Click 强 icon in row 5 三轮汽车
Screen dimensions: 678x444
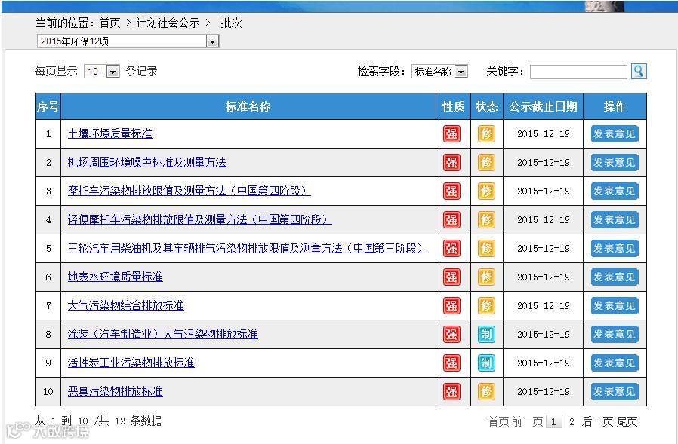coord(451,248)
